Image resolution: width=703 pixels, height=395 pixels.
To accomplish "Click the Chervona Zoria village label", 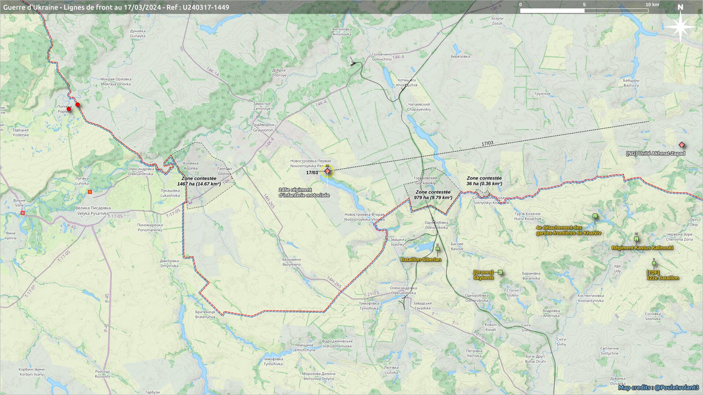I will [679, 237].
